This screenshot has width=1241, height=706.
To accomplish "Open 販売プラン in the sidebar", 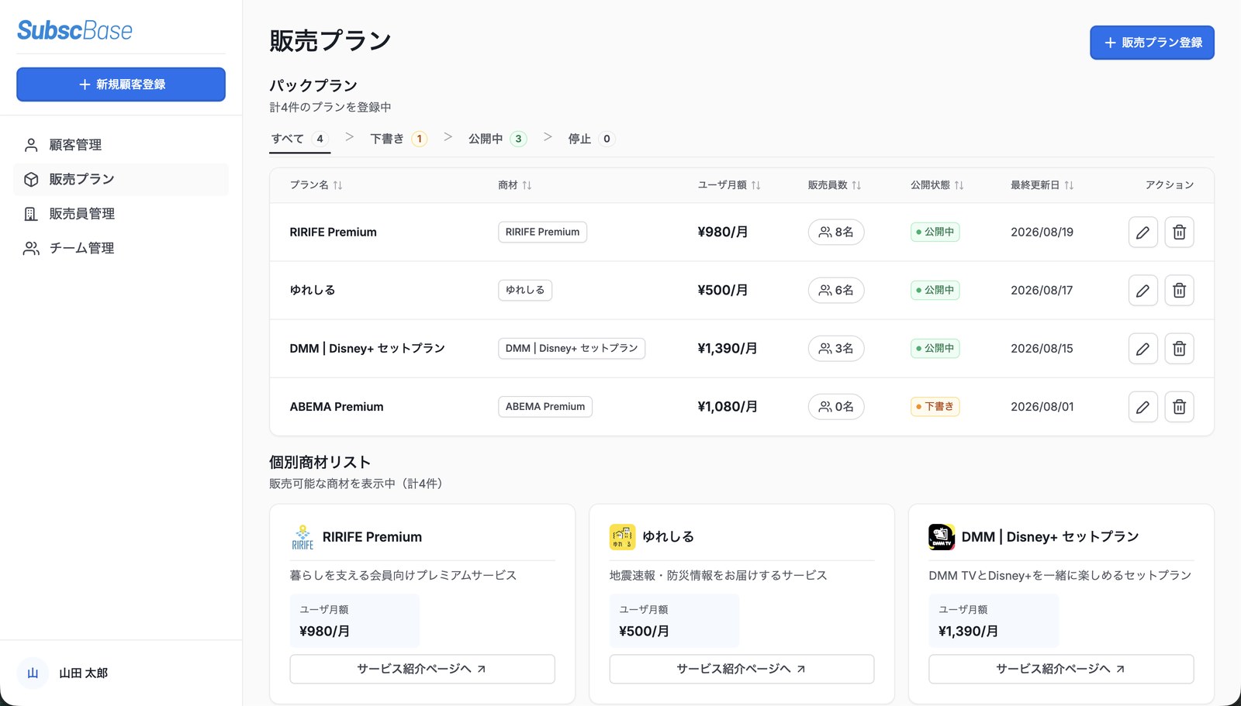I will [x=121, y=179].
